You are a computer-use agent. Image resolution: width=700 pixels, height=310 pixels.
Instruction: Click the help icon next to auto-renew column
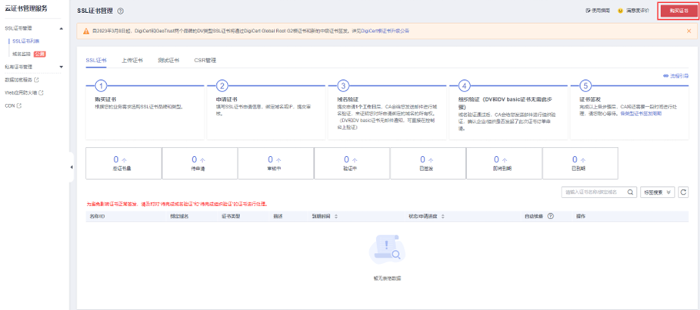click(x=551, y=215)
